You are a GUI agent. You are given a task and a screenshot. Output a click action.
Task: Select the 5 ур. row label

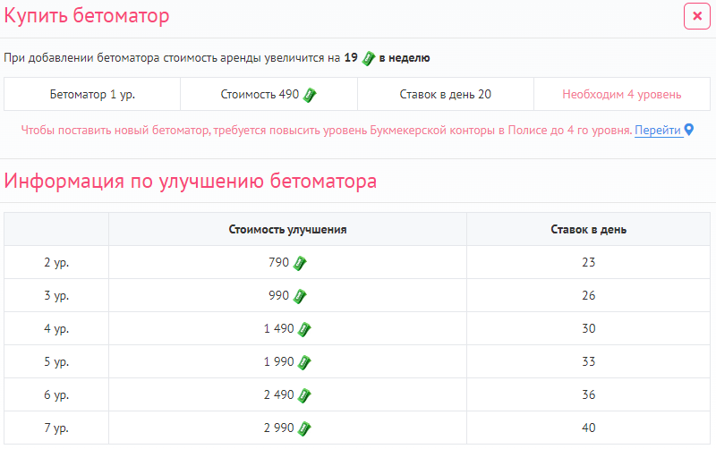[56, 362]
